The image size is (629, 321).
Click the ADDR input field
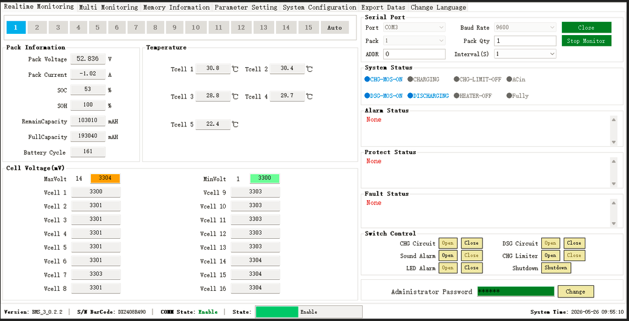click(414, 54)
